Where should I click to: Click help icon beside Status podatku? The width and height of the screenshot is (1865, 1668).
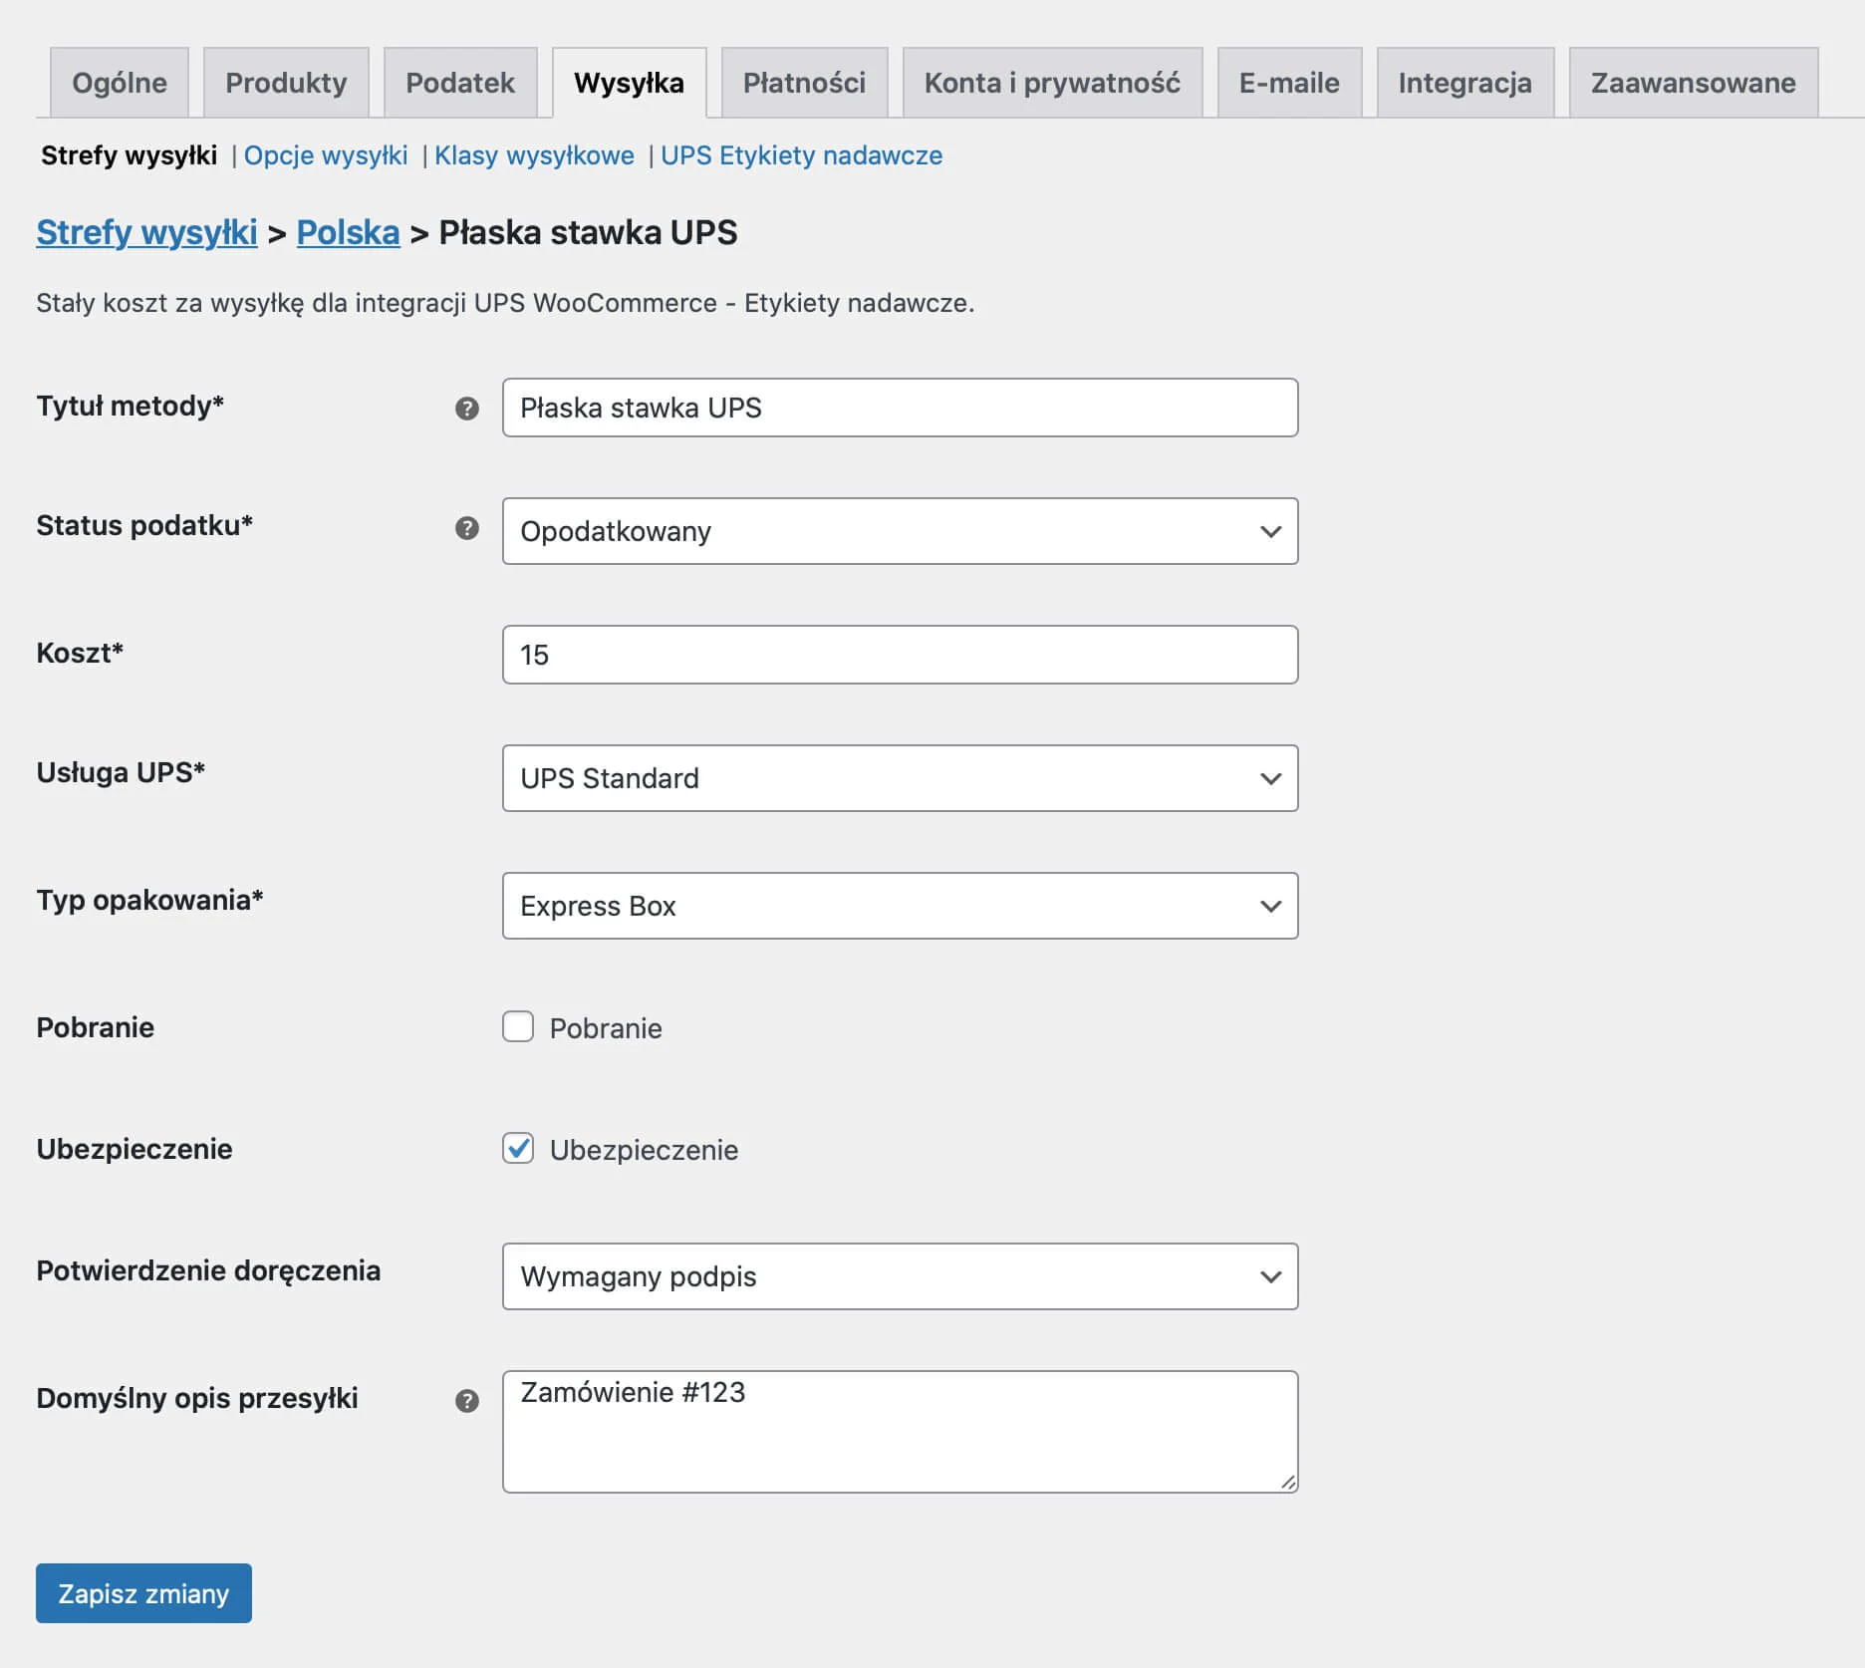click(466, 528)
